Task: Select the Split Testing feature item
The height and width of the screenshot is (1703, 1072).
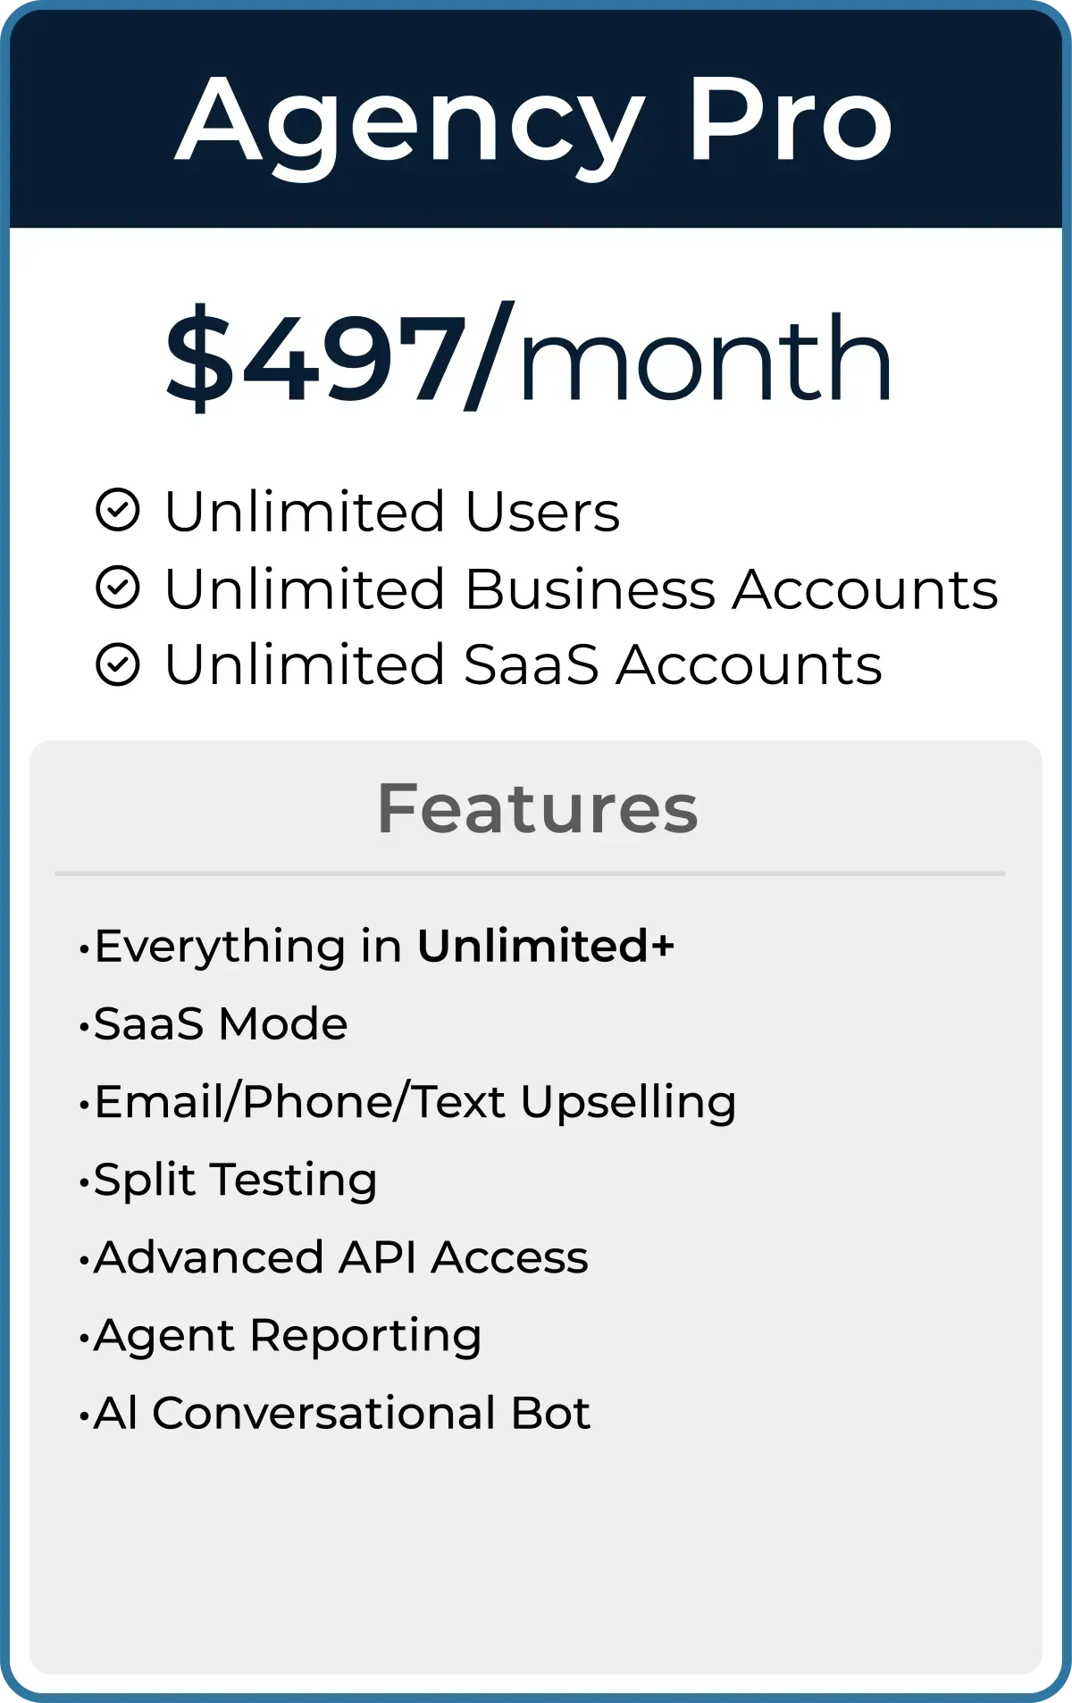Action: tap(228, 1181)
